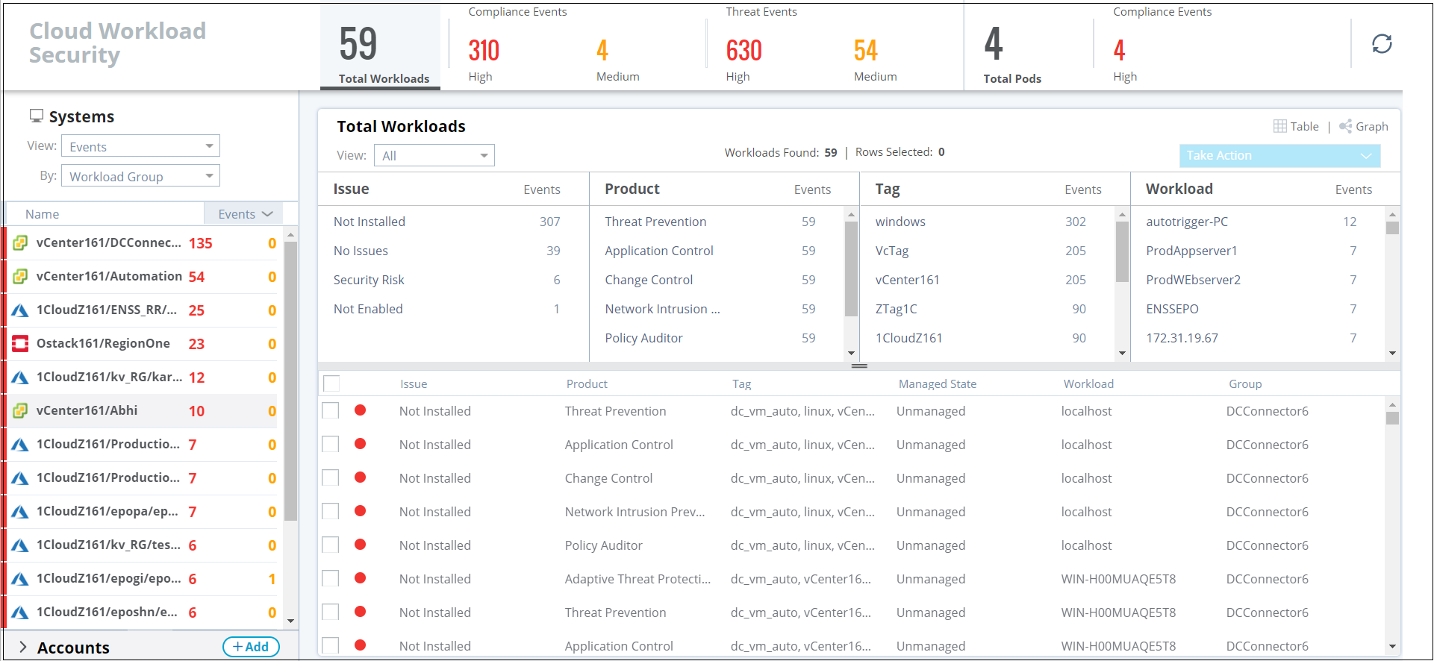Tick the select-all checkbox in table header

331,383
